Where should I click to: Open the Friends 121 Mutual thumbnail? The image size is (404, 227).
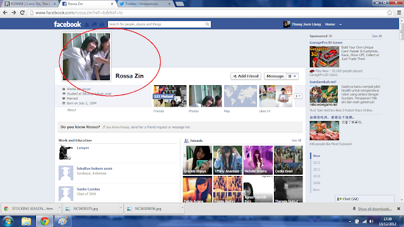(x=170, y=96)
